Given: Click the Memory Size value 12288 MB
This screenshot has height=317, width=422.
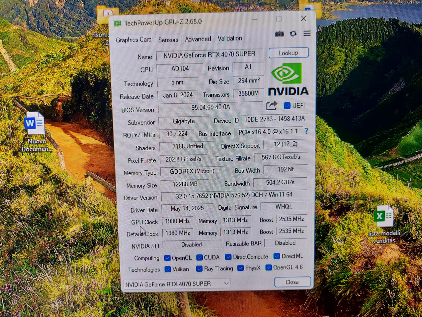Looking at the screenshot, I should click(x=185, y=184).
